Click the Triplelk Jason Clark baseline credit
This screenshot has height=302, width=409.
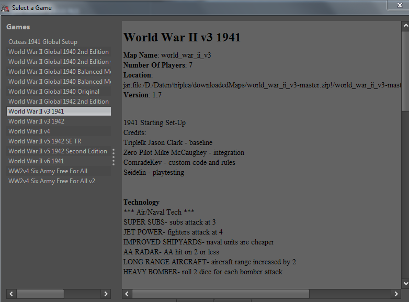(168, 143)
